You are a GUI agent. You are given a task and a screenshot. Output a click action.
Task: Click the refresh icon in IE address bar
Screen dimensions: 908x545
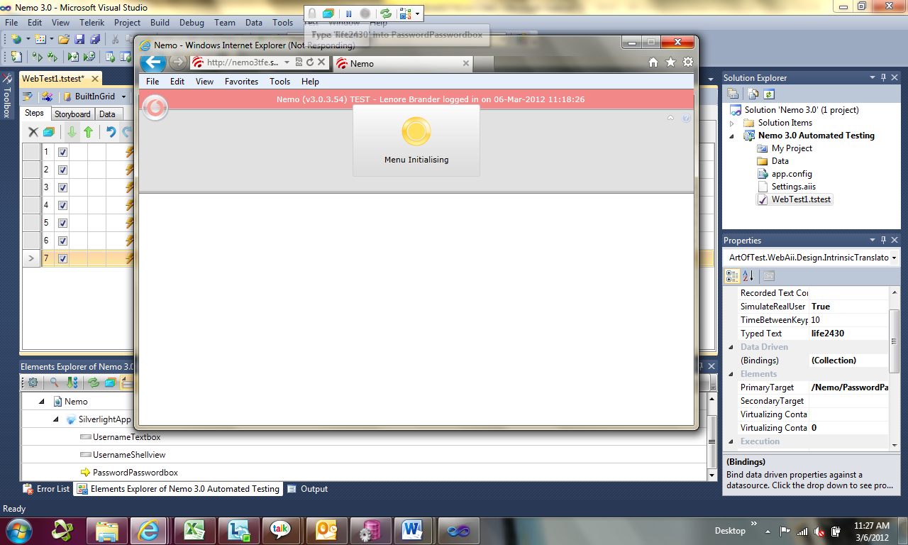coord(310,62)
